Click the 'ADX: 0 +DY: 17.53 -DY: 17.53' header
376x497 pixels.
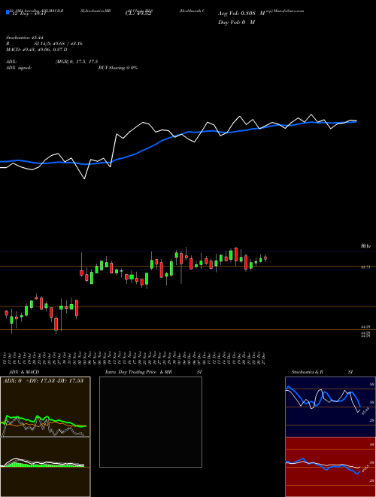(43, 381)
